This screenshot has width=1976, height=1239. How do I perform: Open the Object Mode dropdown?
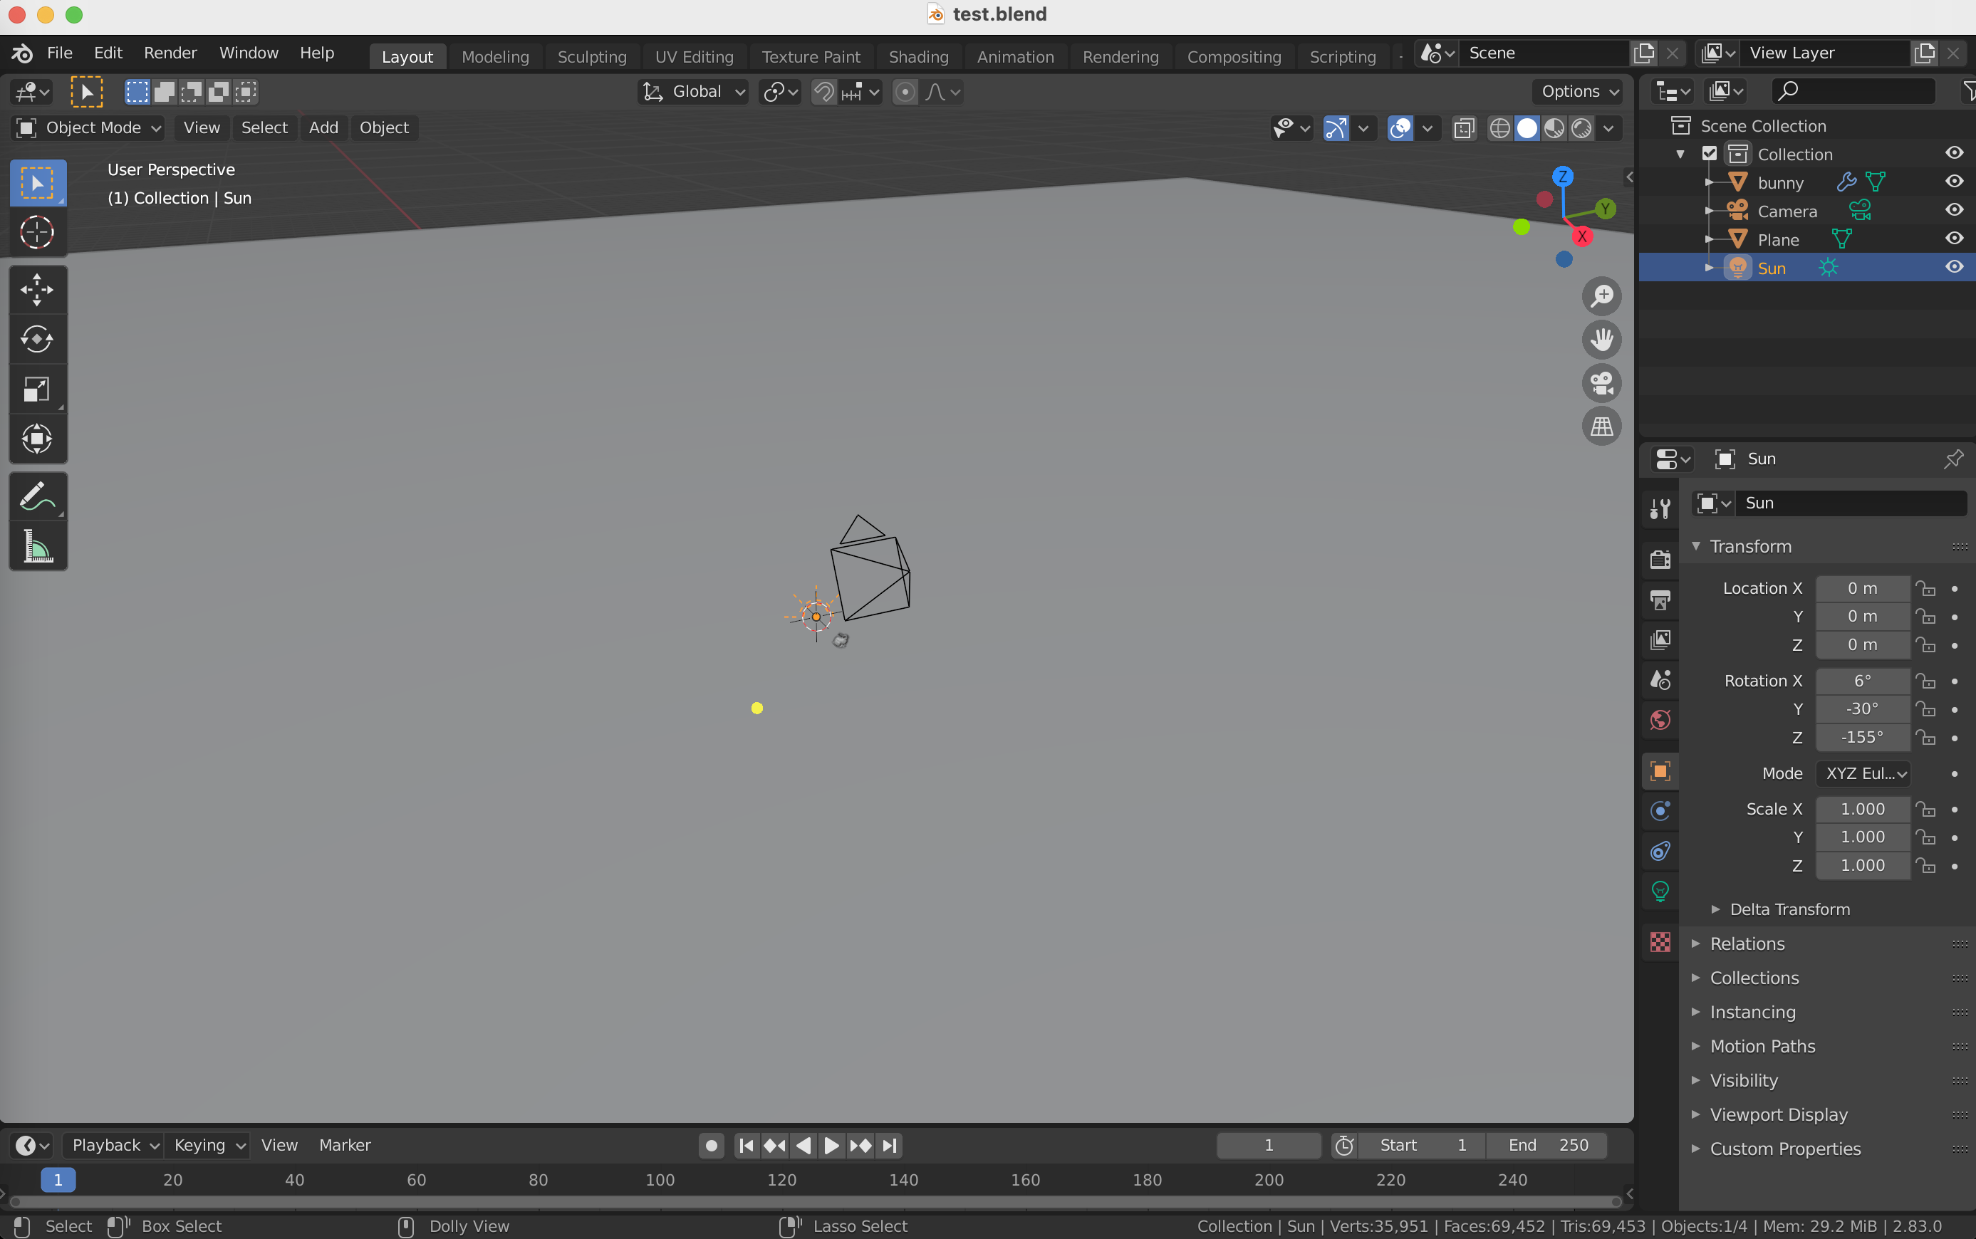point(88,128)
